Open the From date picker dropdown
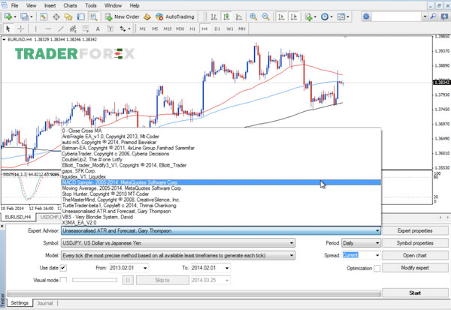The image size is (451, 310). [x=145, y=268]
